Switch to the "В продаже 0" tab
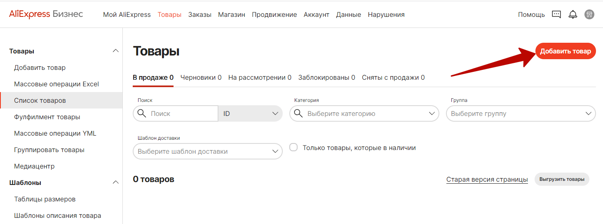The width and height of the screenshot is (603, 224). [x=153, y=77]
